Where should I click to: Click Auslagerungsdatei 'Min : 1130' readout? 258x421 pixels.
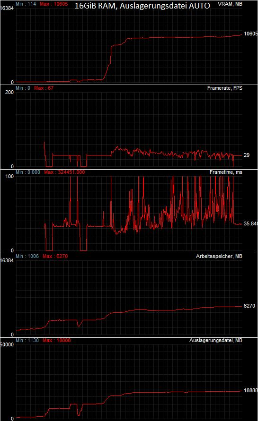click(27, 341)
